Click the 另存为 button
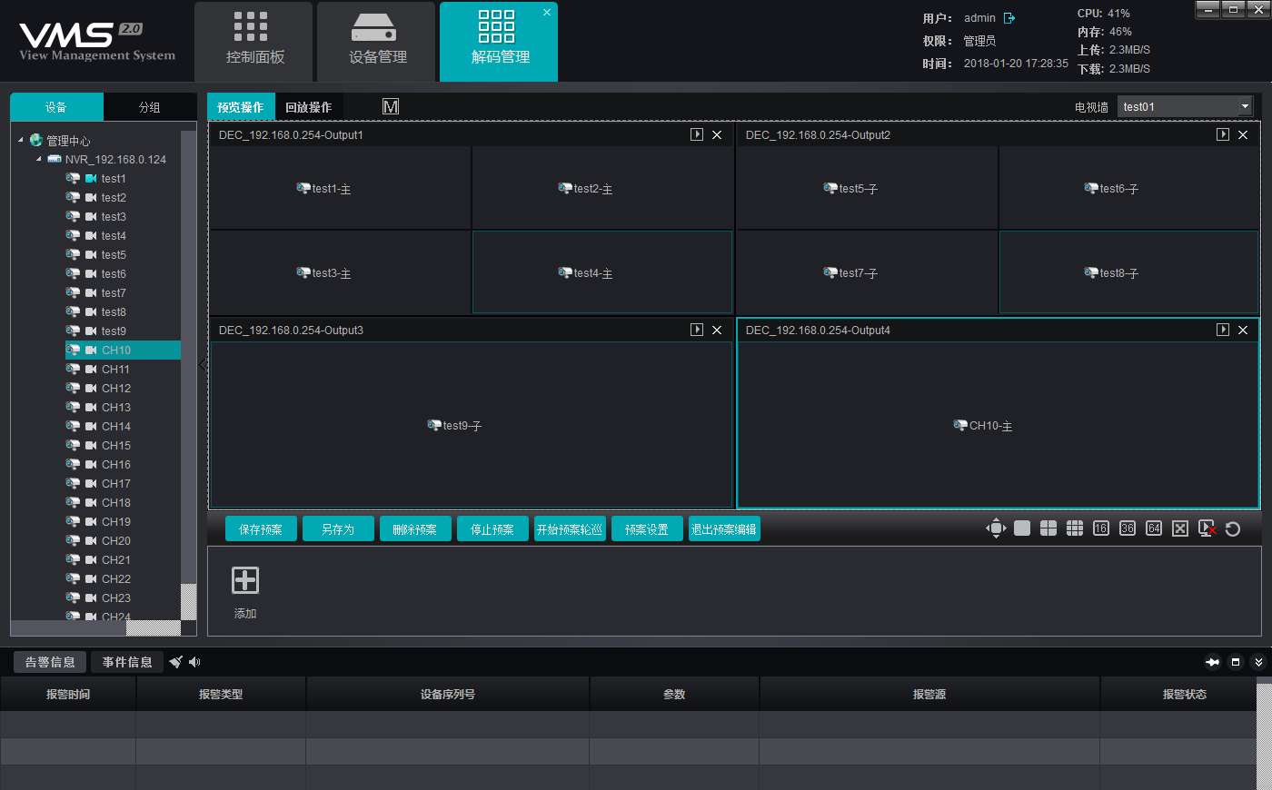Image resolution: width=1272 pixels, height=790 pixels. point(338,529)
